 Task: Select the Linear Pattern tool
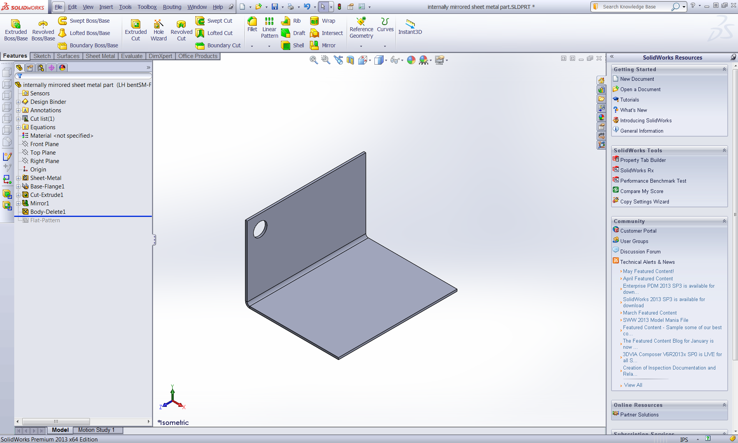[269, 28]
